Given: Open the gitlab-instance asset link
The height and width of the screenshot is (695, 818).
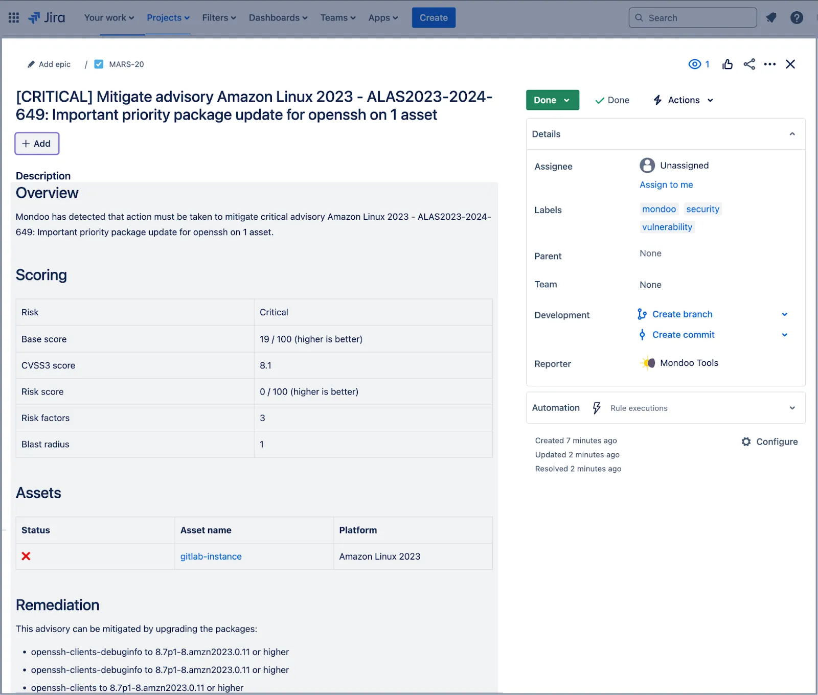Looking at the screenshot, I should (211, 557).
